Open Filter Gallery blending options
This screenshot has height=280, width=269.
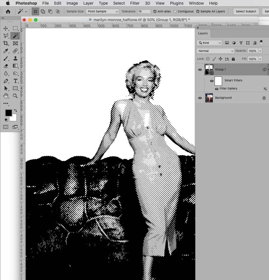[265, 89]
